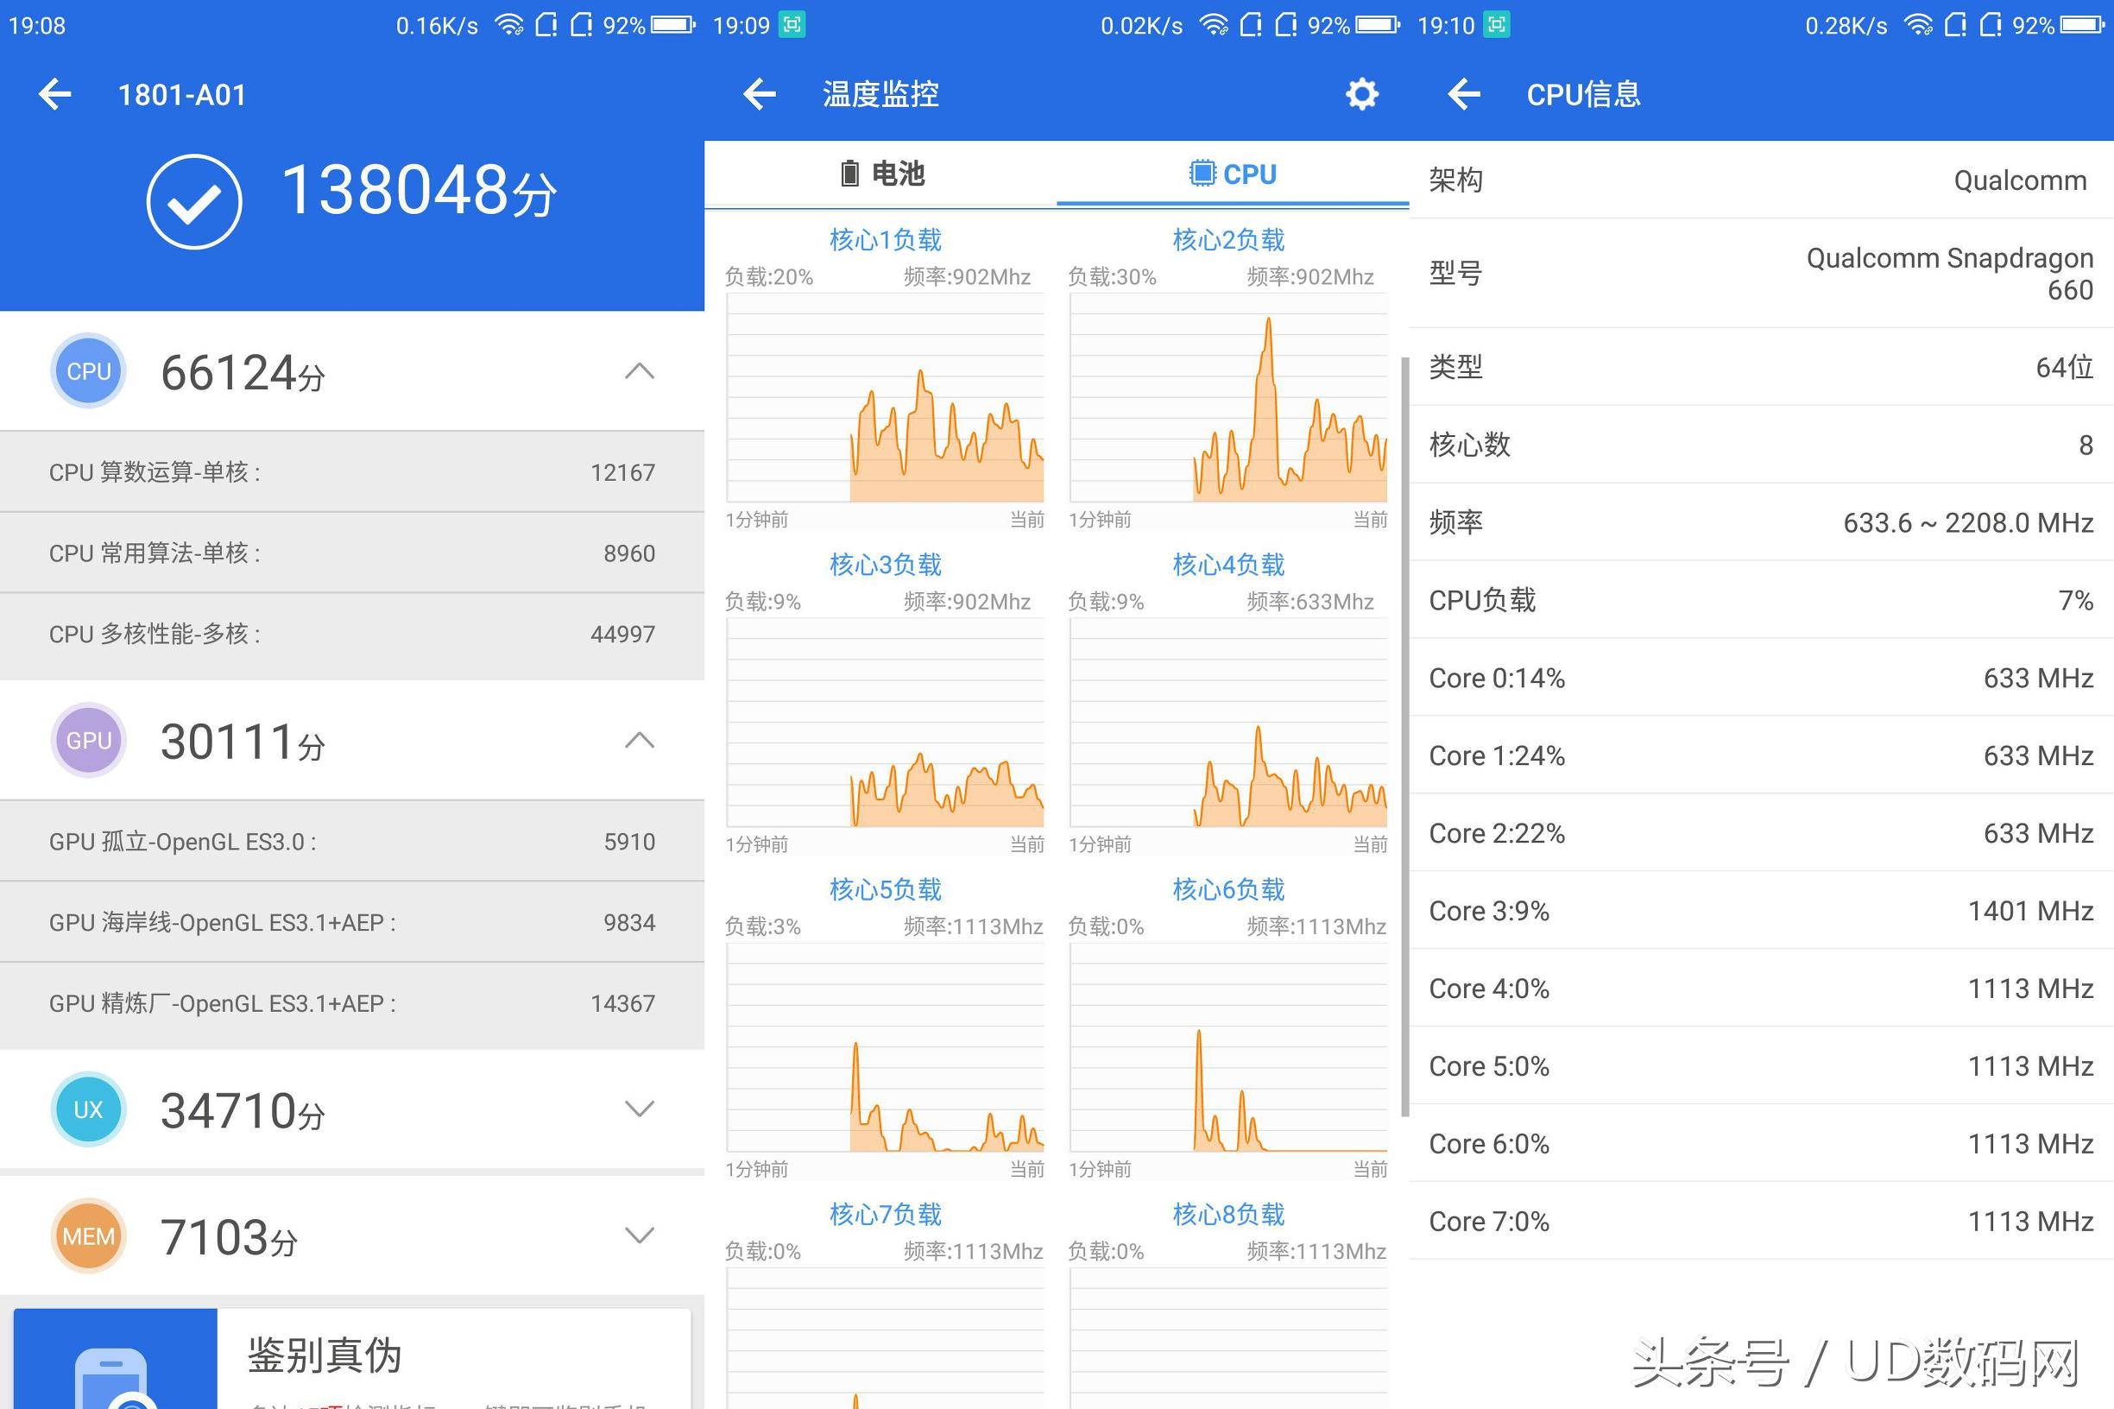Select the CPU 算数运算-单核 row
The height and width of the screenshot is (1409, 2114).
tap(352, 471)
